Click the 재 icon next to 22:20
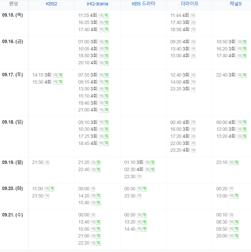Image resolution: width=251 pixels, height=252 pixels. [98, 243]
